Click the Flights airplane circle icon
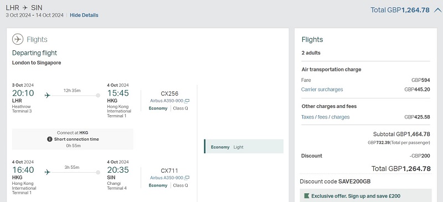The height and width of the screenshot is (202, 443). (x=18, y=39)
